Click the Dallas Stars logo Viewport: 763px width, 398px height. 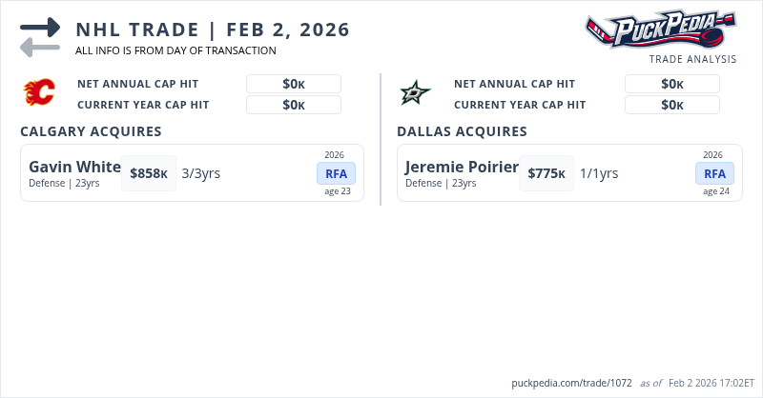click(x=416, y=92)
